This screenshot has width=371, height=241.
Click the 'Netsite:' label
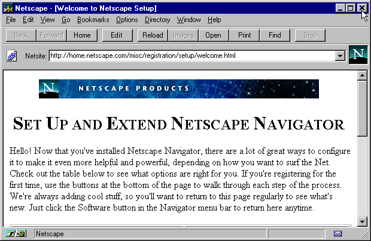(36, 56)
